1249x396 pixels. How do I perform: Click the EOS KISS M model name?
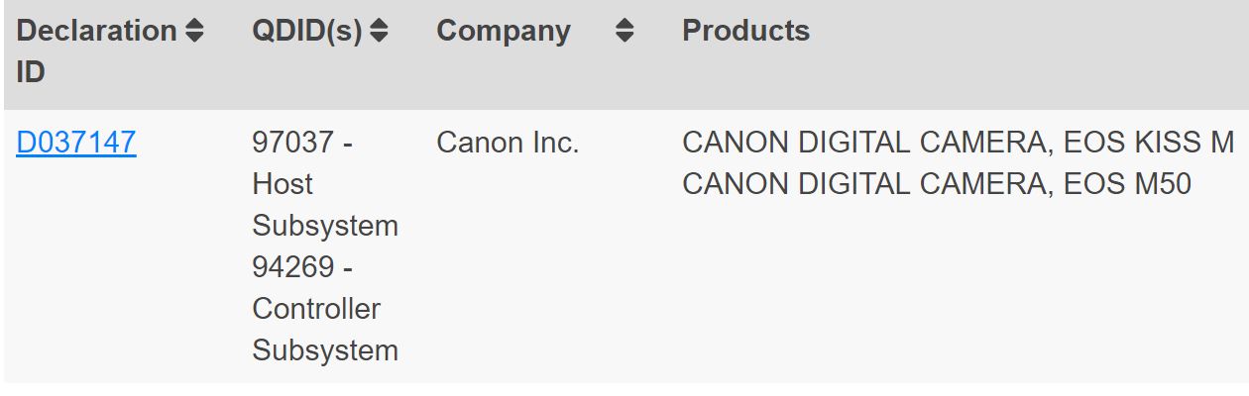pos(1148,144)
